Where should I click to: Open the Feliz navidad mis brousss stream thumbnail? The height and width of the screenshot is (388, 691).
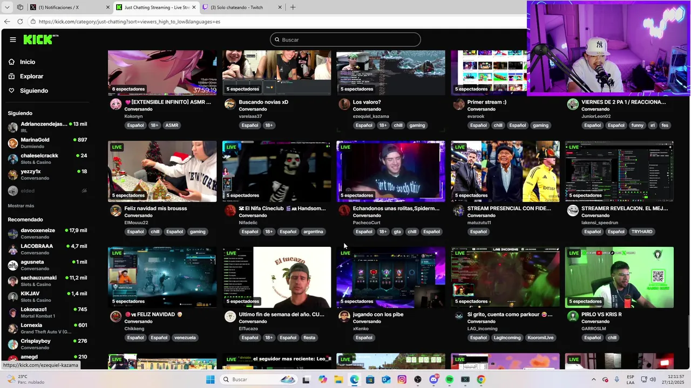coord(162,171)
